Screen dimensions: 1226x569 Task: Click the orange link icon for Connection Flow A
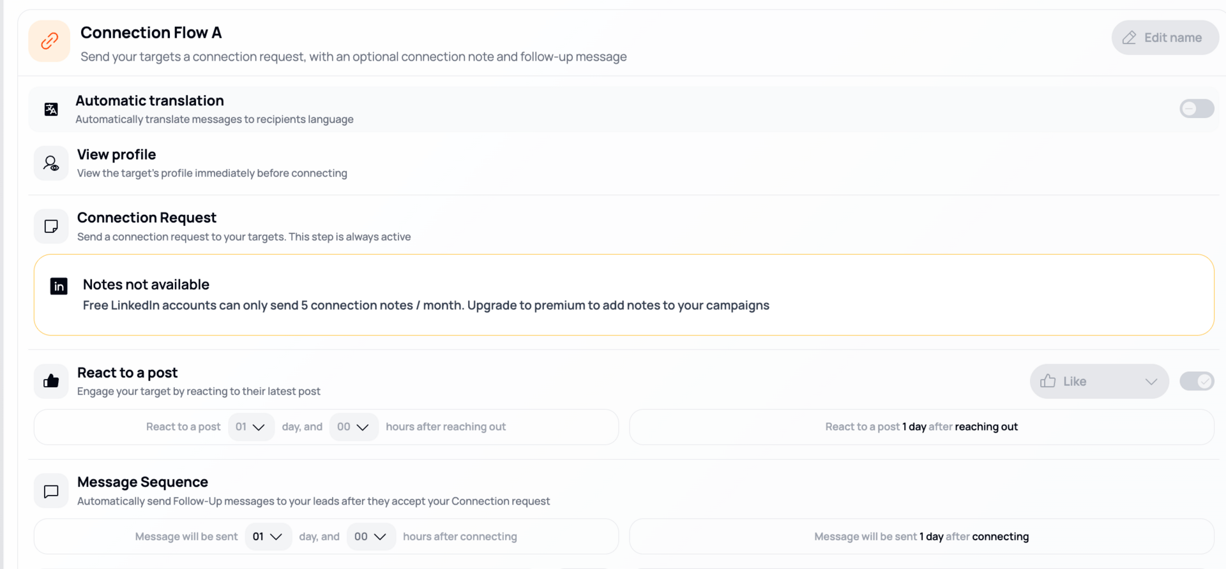click(49, 41)
